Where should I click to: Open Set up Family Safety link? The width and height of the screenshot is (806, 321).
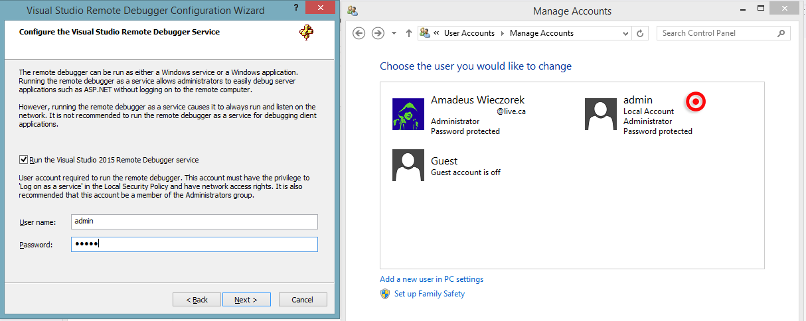(430, 294)
